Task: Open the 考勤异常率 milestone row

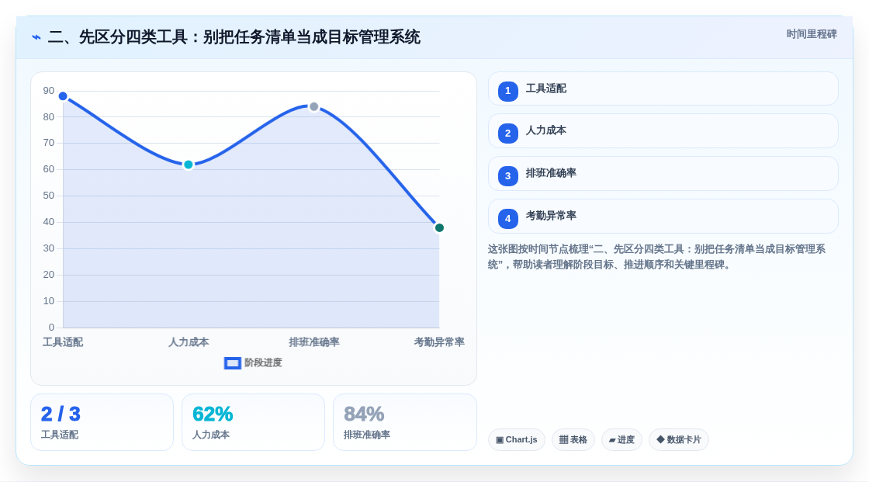Action: [663, 217]
